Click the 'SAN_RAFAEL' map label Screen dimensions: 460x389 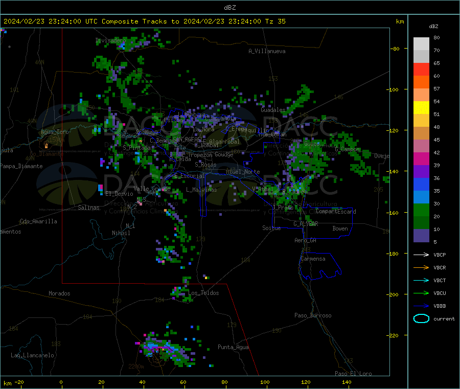tap(187, 139)
